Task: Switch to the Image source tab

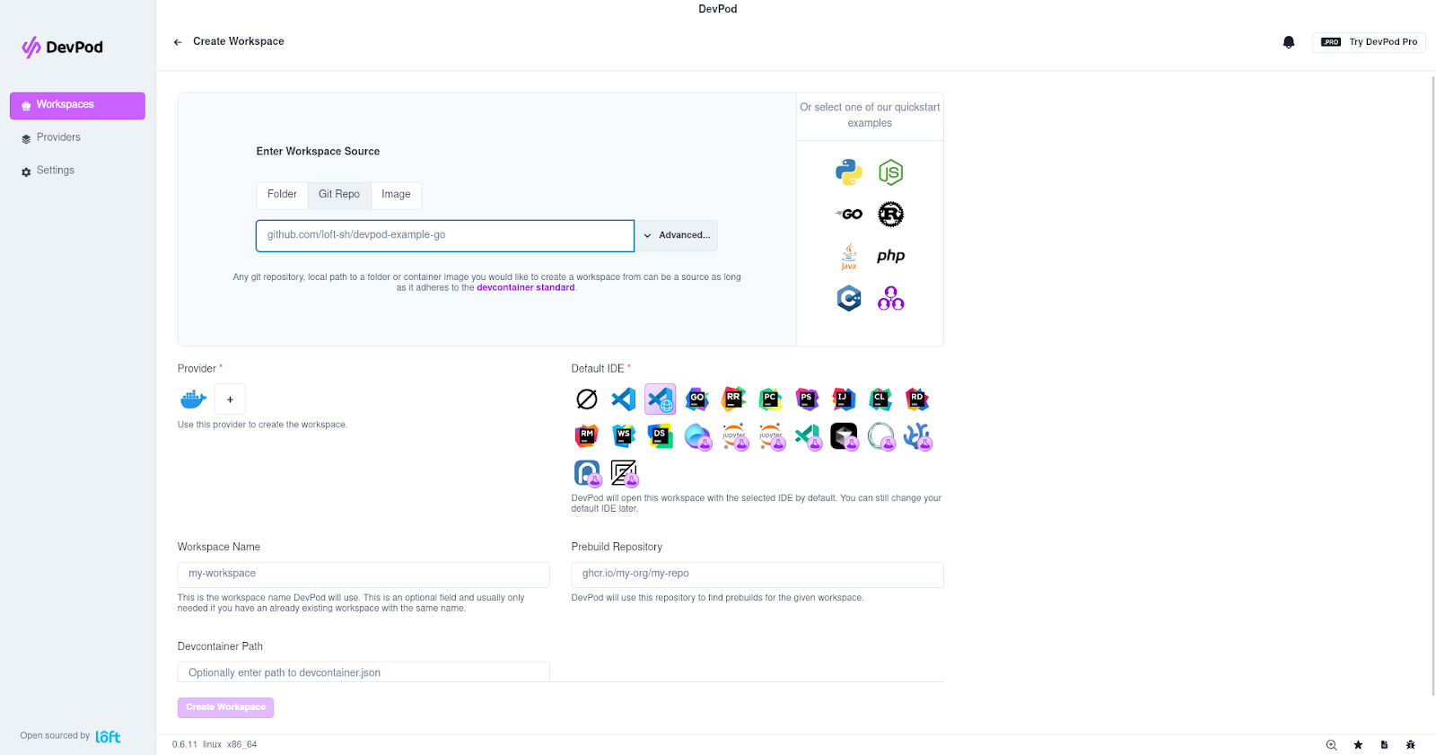Action: (x=396, y=195)
